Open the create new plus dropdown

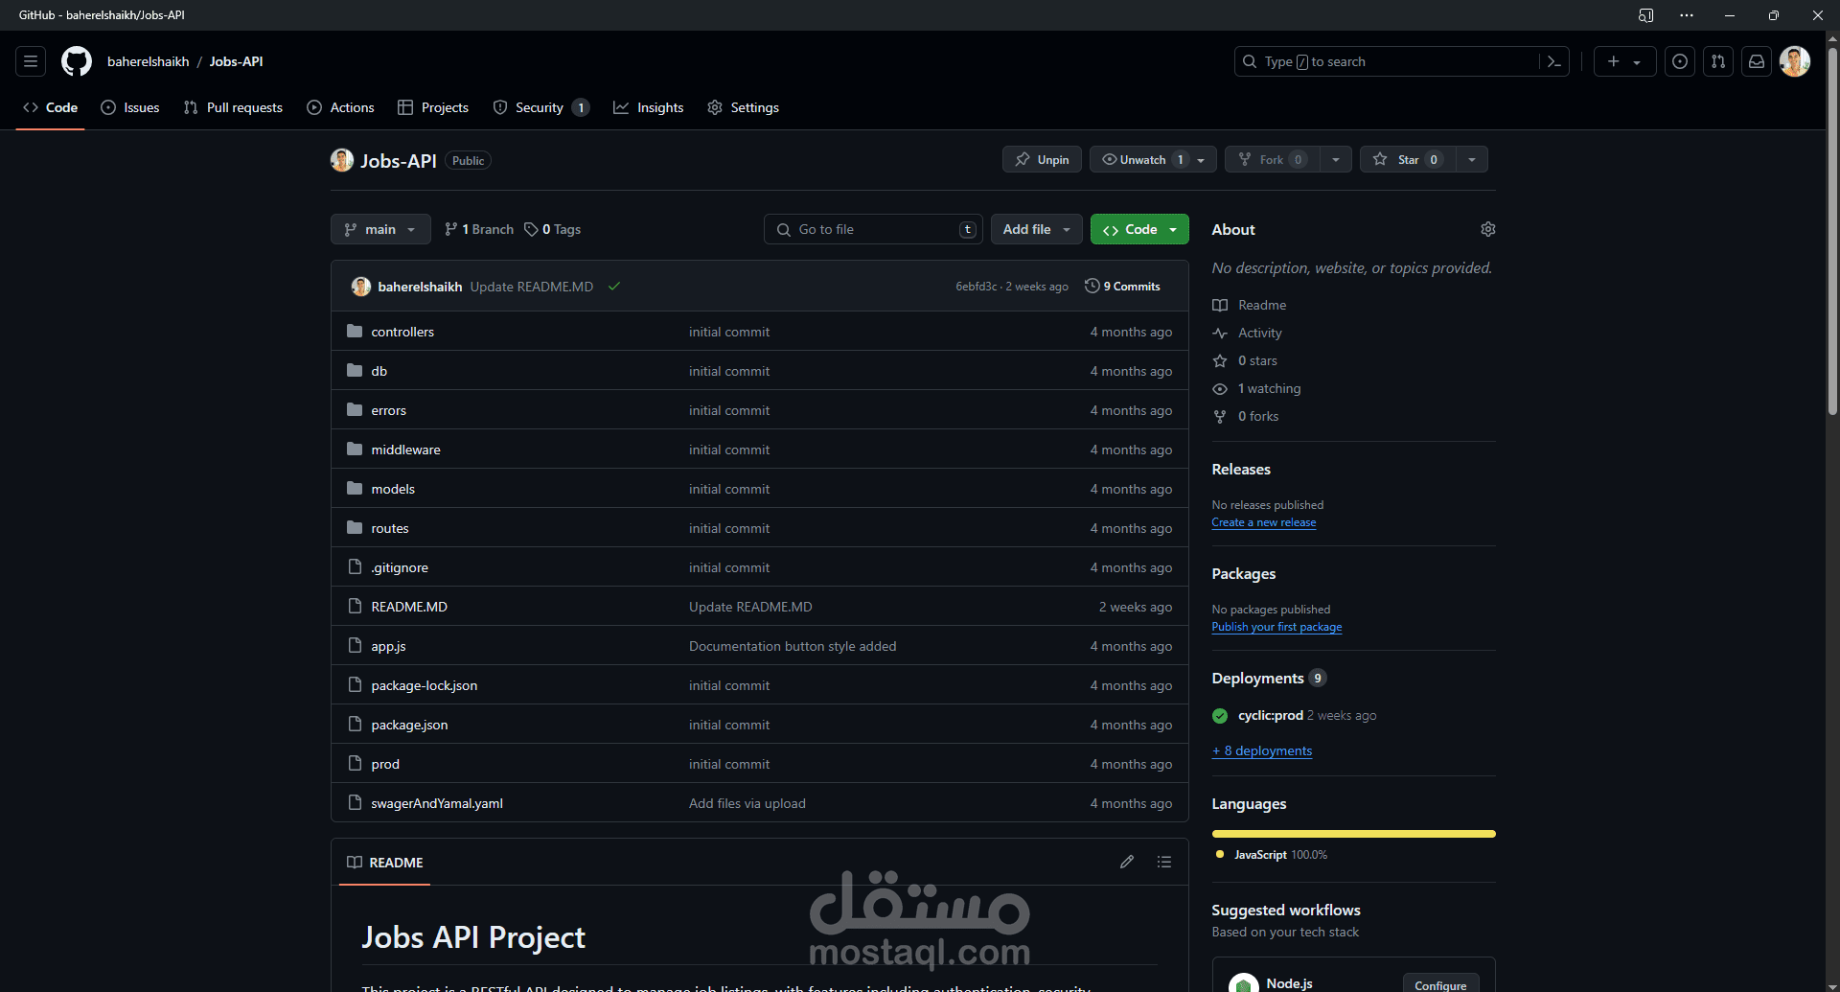pyautogui.click(x=1624, y=61)
